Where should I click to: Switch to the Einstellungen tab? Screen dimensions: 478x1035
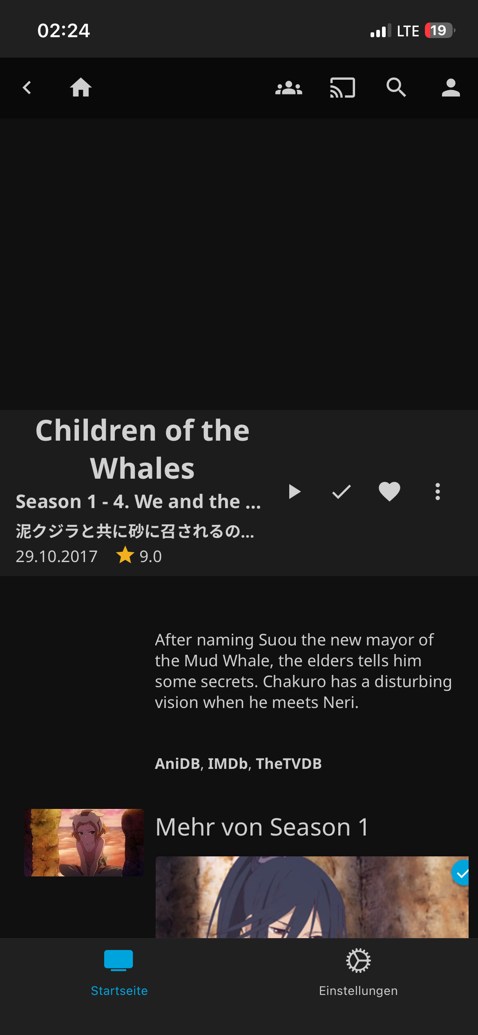[358, 973]
